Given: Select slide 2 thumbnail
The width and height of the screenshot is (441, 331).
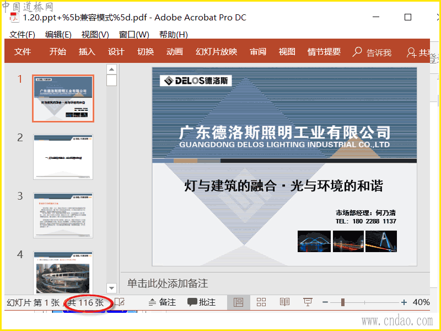Looking at the screenshot, I should 63,157.
